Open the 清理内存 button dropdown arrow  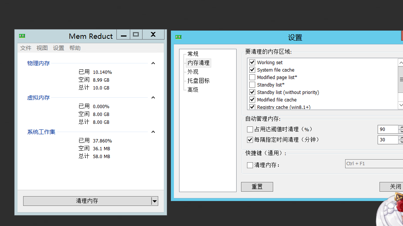click(154, 201)
